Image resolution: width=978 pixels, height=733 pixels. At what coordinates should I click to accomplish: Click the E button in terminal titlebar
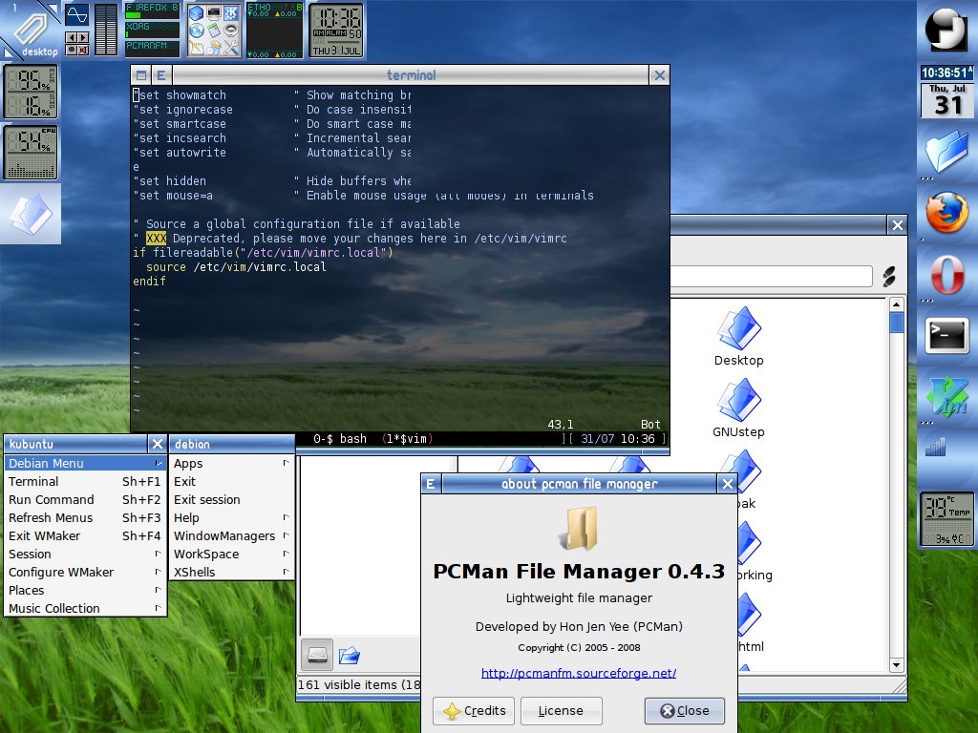160,75
